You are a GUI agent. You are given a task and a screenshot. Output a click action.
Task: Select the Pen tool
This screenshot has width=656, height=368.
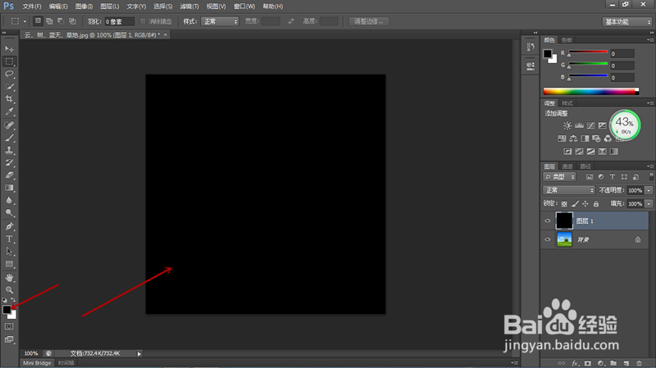[x=9, y=226]
